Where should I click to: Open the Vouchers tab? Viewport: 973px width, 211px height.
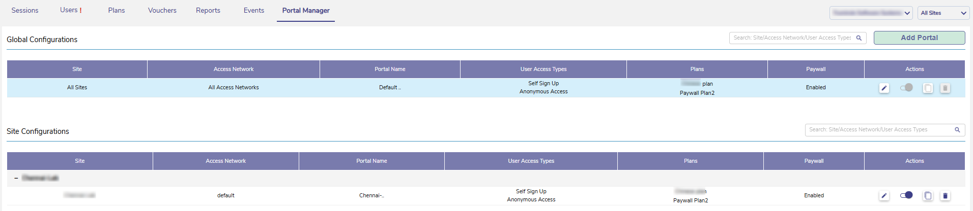point(162,11)
